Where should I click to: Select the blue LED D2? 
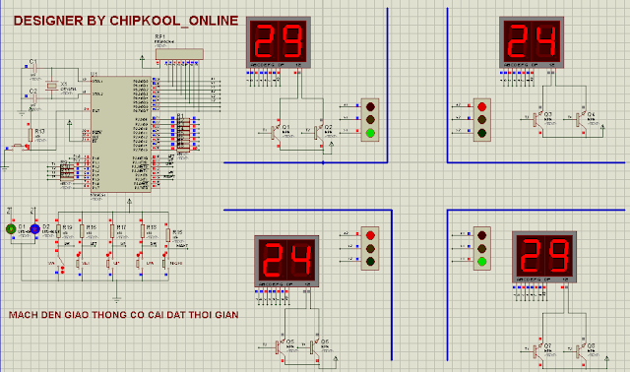click(x=35, y=229)
